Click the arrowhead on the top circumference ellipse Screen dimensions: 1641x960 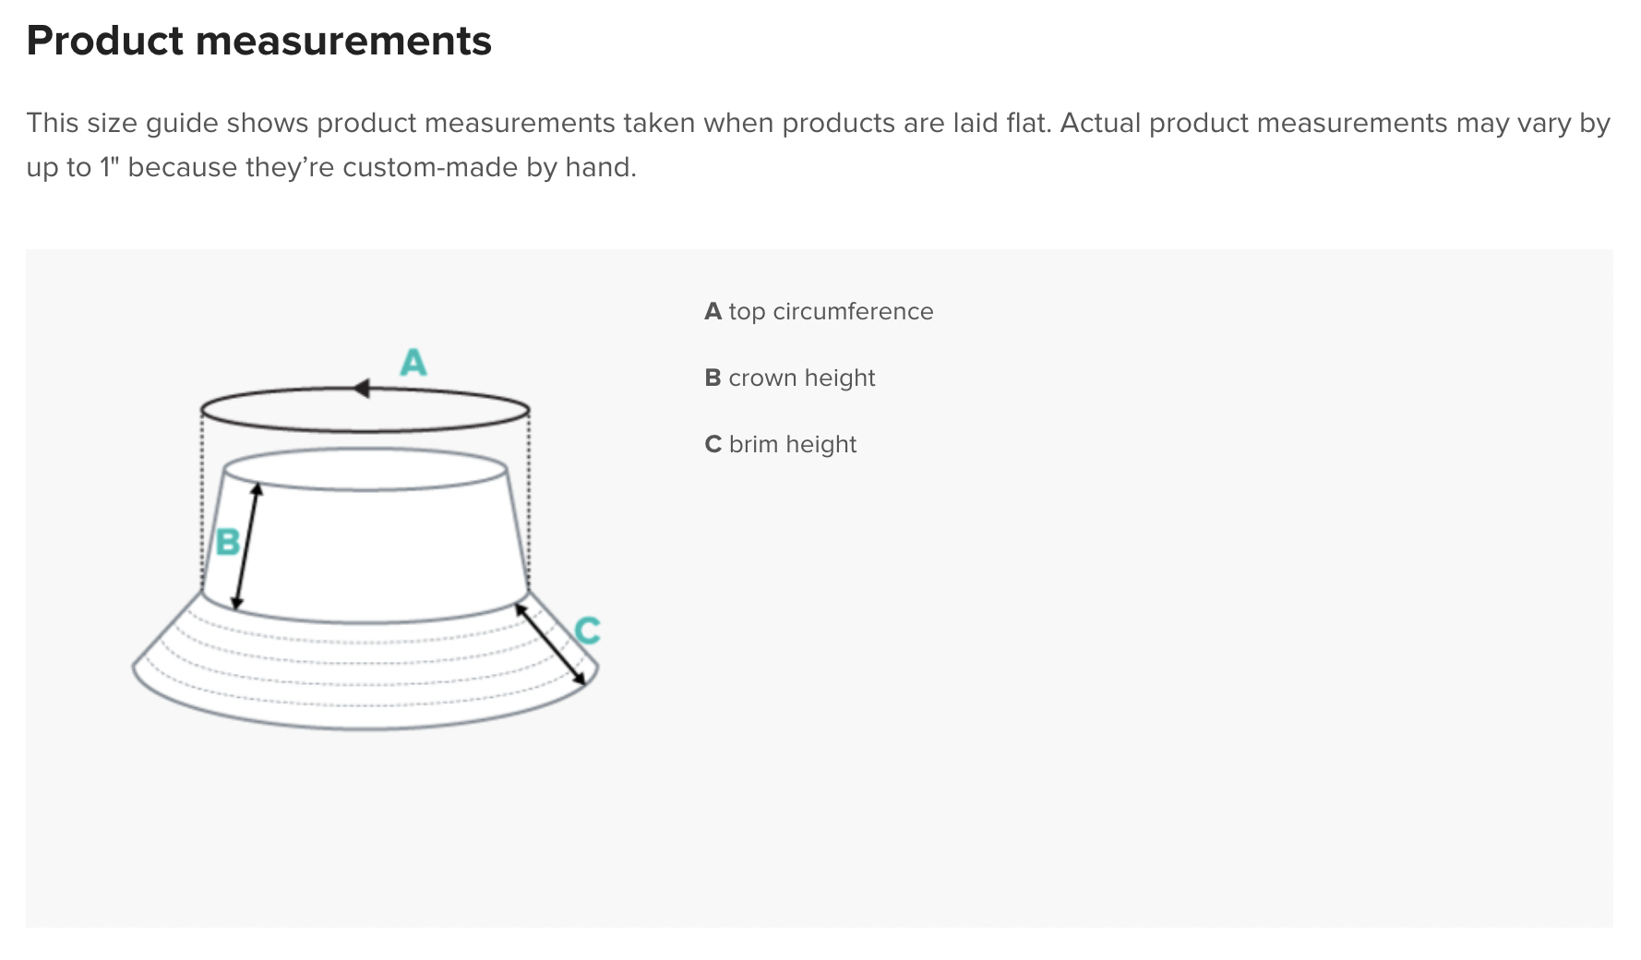point(362,389)
